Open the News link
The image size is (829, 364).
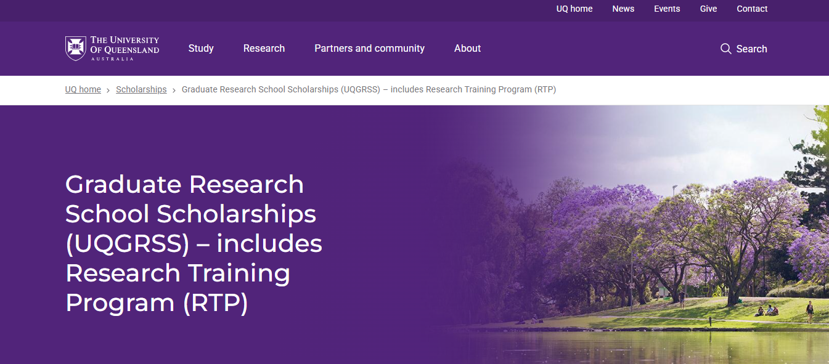(x=623, y=9)
